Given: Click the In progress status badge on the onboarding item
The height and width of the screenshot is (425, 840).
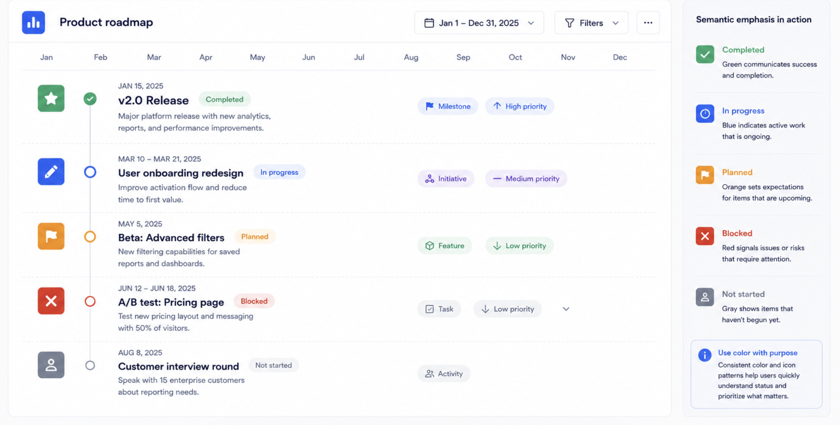Looking at the screenshot, I should click(x=279, y=172).
